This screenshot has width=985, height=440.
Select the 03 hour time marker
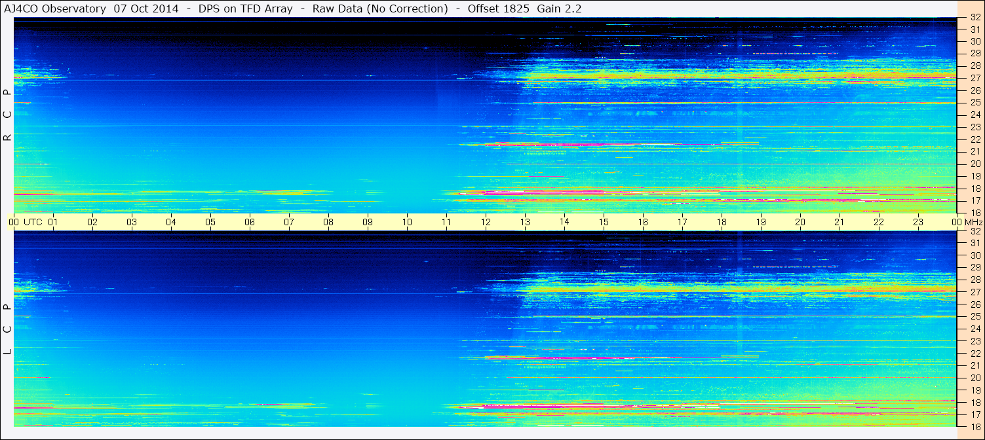[x=132, y=222]
